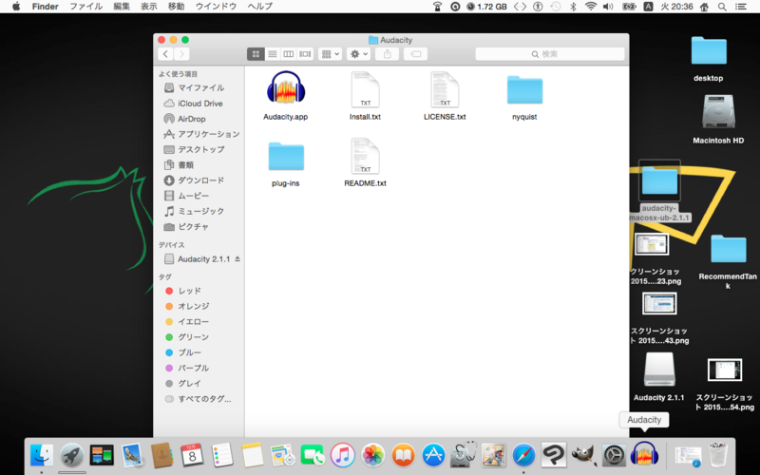Screen dimensions: 760x475
Task: Open the 表示 menu
Action: 148,7
